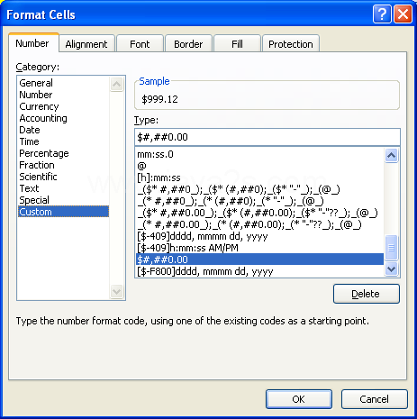Click the Help question mark button

382,14
